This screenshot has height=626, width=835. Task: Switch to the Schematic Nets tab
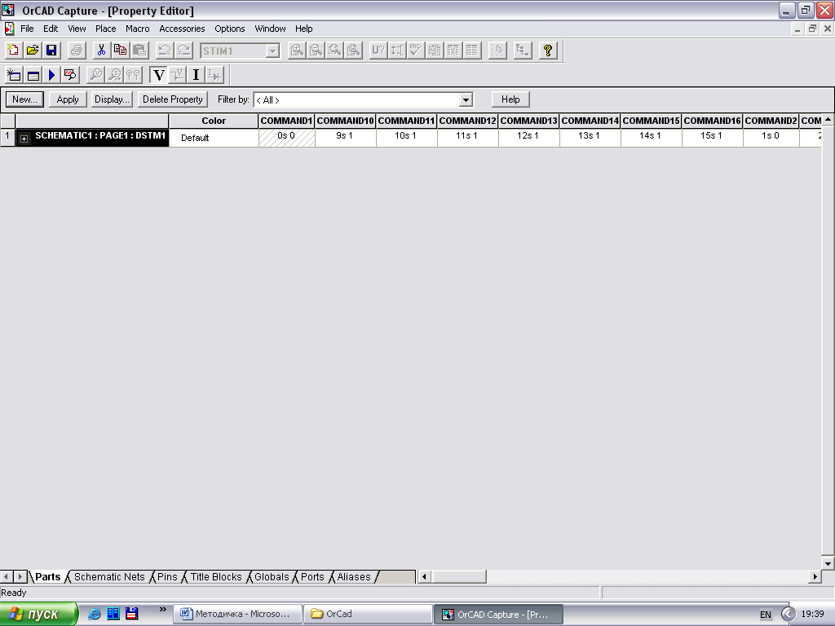[x=109, y=577]
